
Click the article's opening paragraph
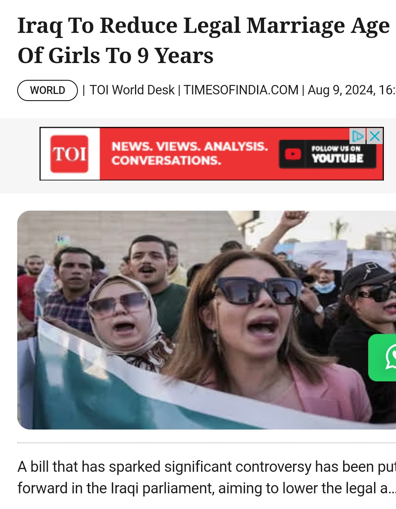207,477
